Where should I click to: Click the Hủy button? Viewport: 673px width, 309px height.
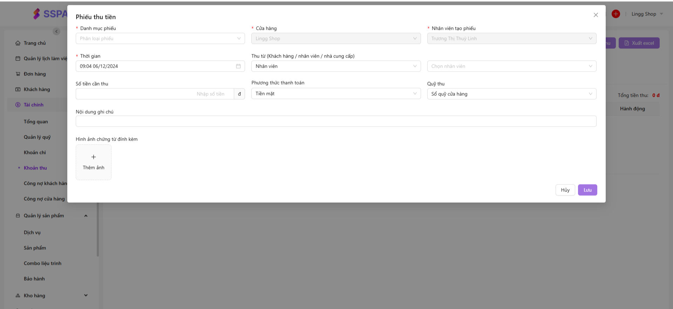[x=565, y=190]
